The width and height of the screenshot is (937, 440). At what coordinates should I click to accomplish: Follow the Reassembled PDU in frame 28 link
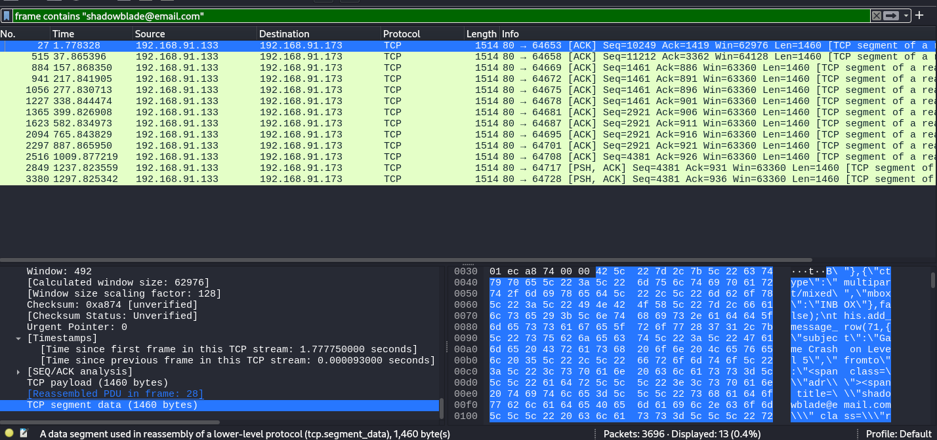(115, 394)
